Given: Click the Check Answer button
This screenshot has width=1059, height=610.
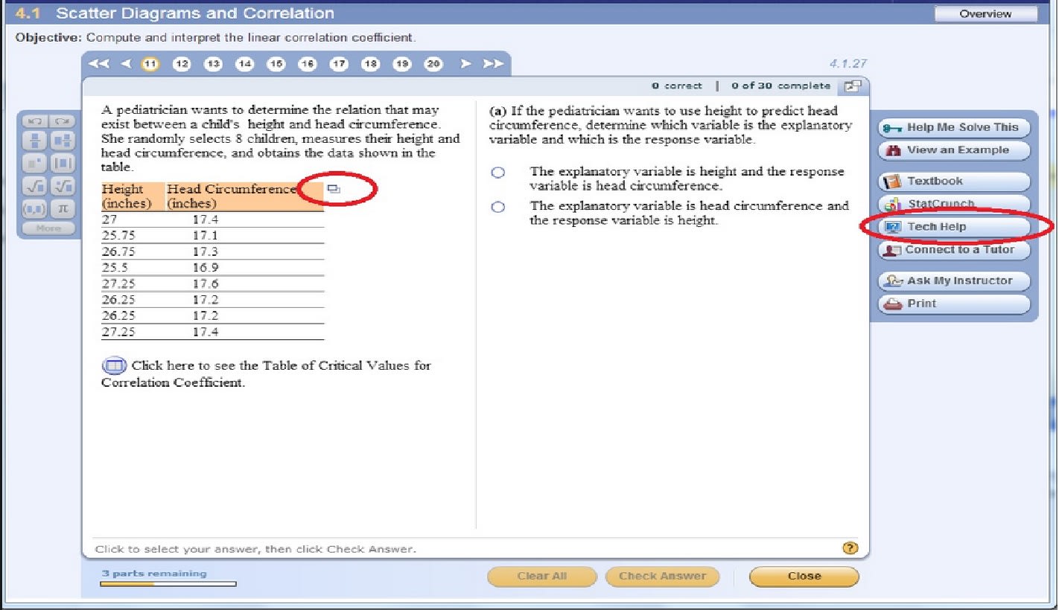Looking at the screenshot, I should click(662, 577).
